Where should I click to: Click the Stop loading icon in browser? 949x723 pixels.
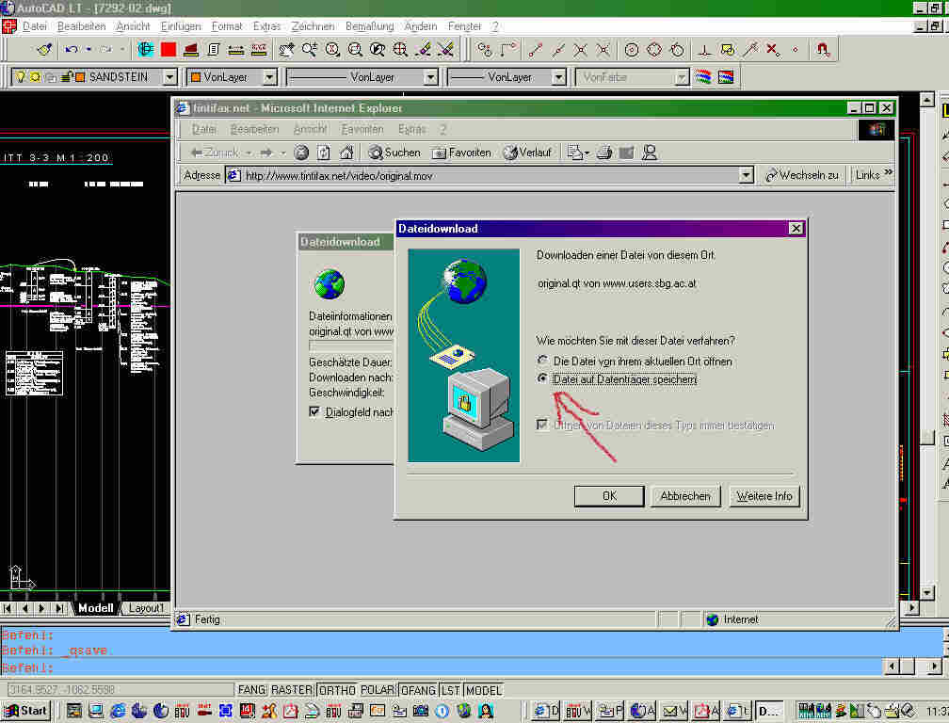pyautogui.click(x=301, y=153)
